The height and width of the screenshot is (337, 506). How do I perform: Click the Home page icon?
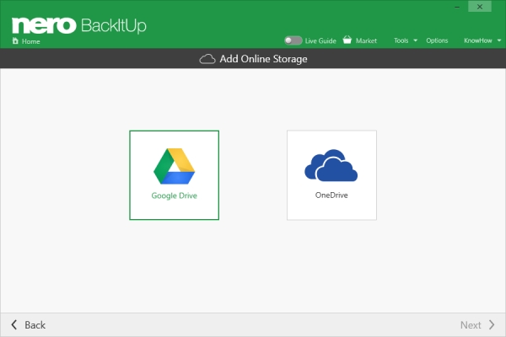coord(15,41)
